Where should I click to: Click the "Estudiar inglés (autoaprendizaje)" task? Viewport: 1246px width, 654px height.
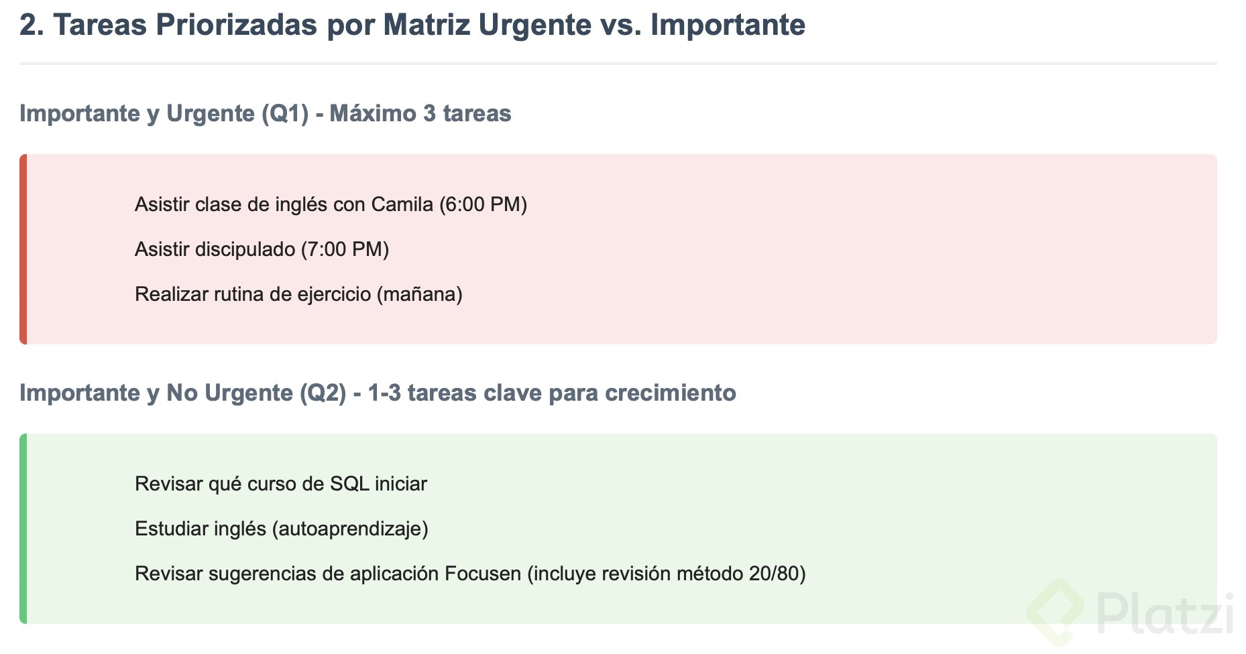click(281, 529)
